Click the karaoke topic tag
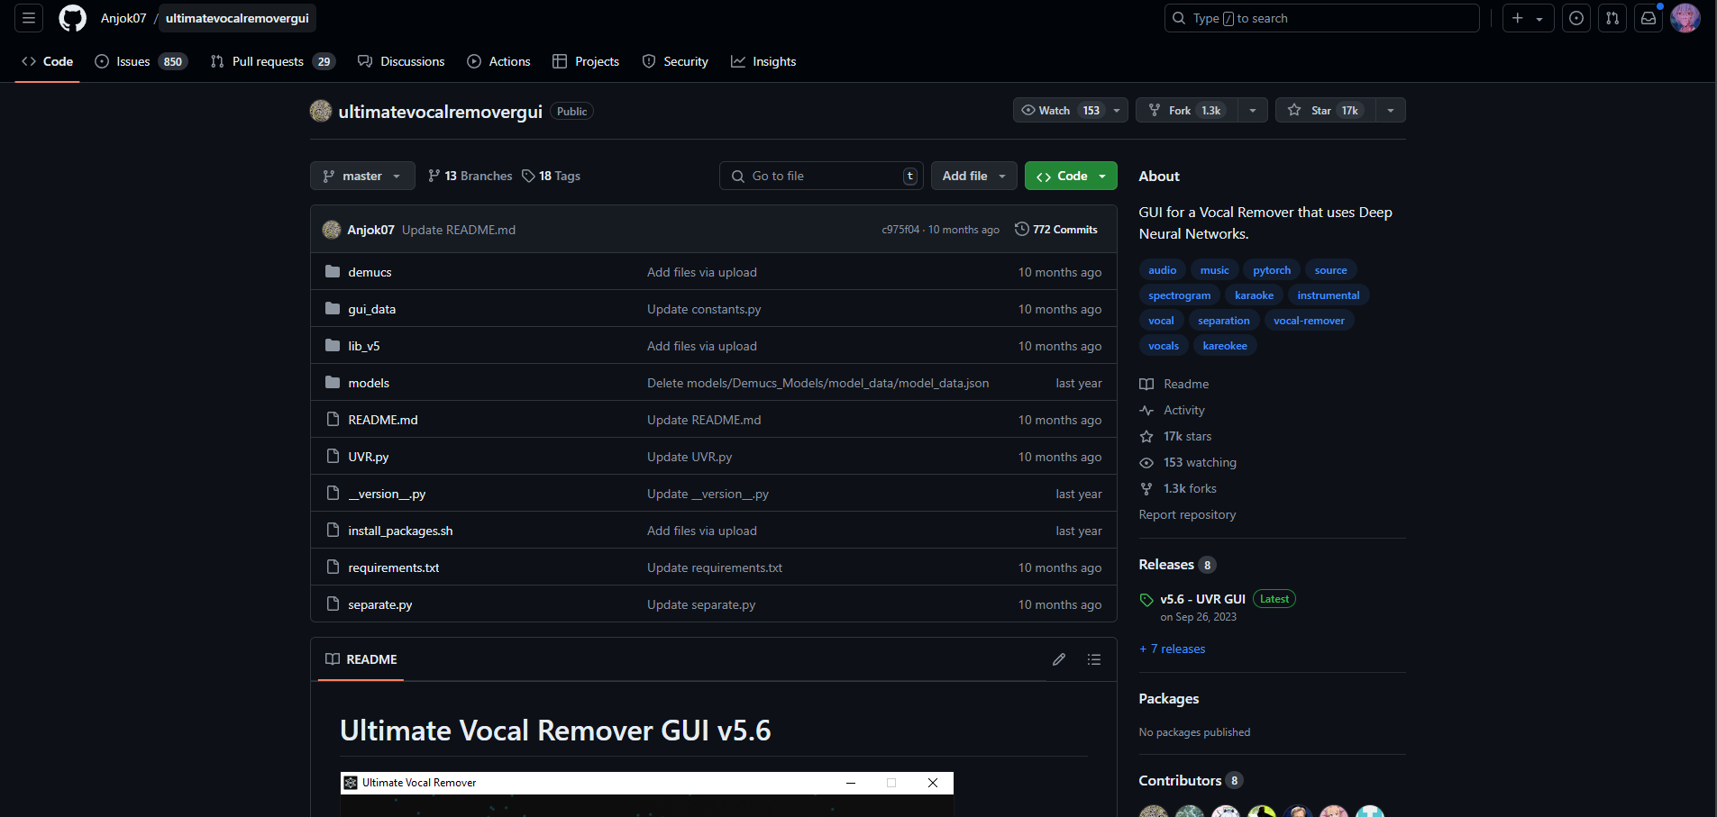 (x=1254, y=295)
